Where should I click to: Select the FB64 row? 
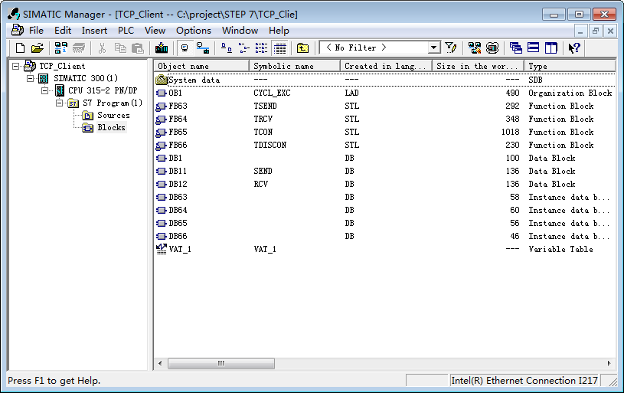pyautogui.click(x=384, y=119)
